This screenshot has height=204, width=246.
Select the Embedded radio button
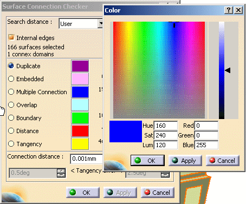click(11, 79)
